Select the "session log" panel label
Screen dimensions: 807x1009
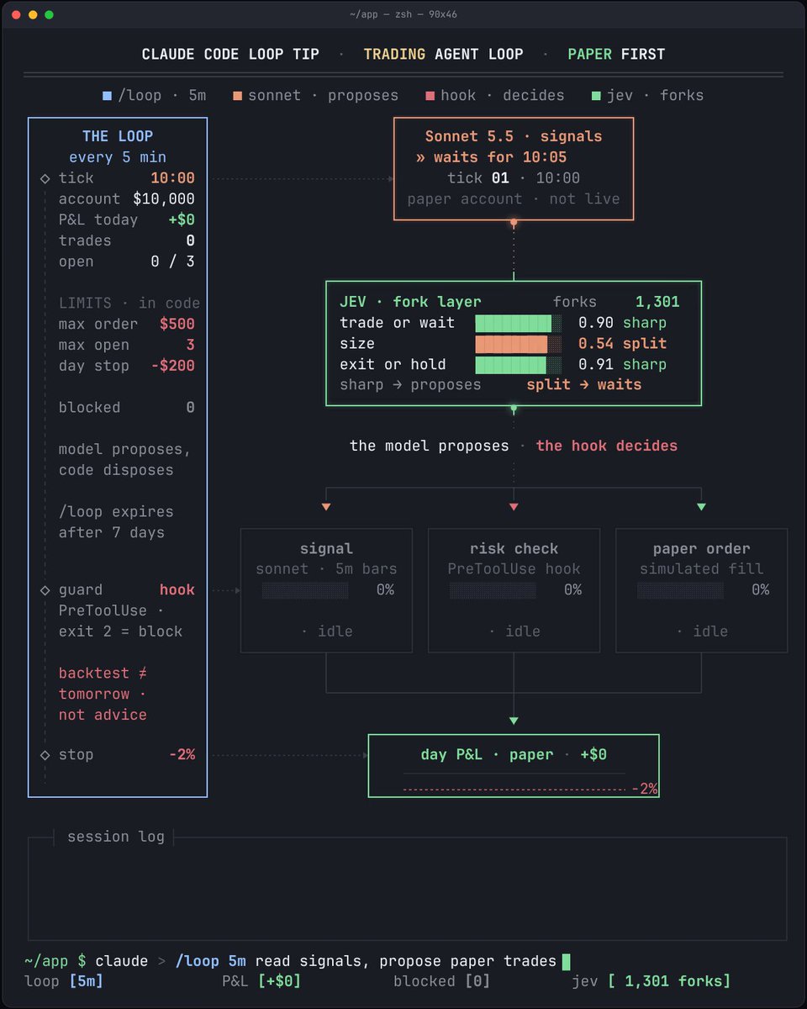pos(116,837)
